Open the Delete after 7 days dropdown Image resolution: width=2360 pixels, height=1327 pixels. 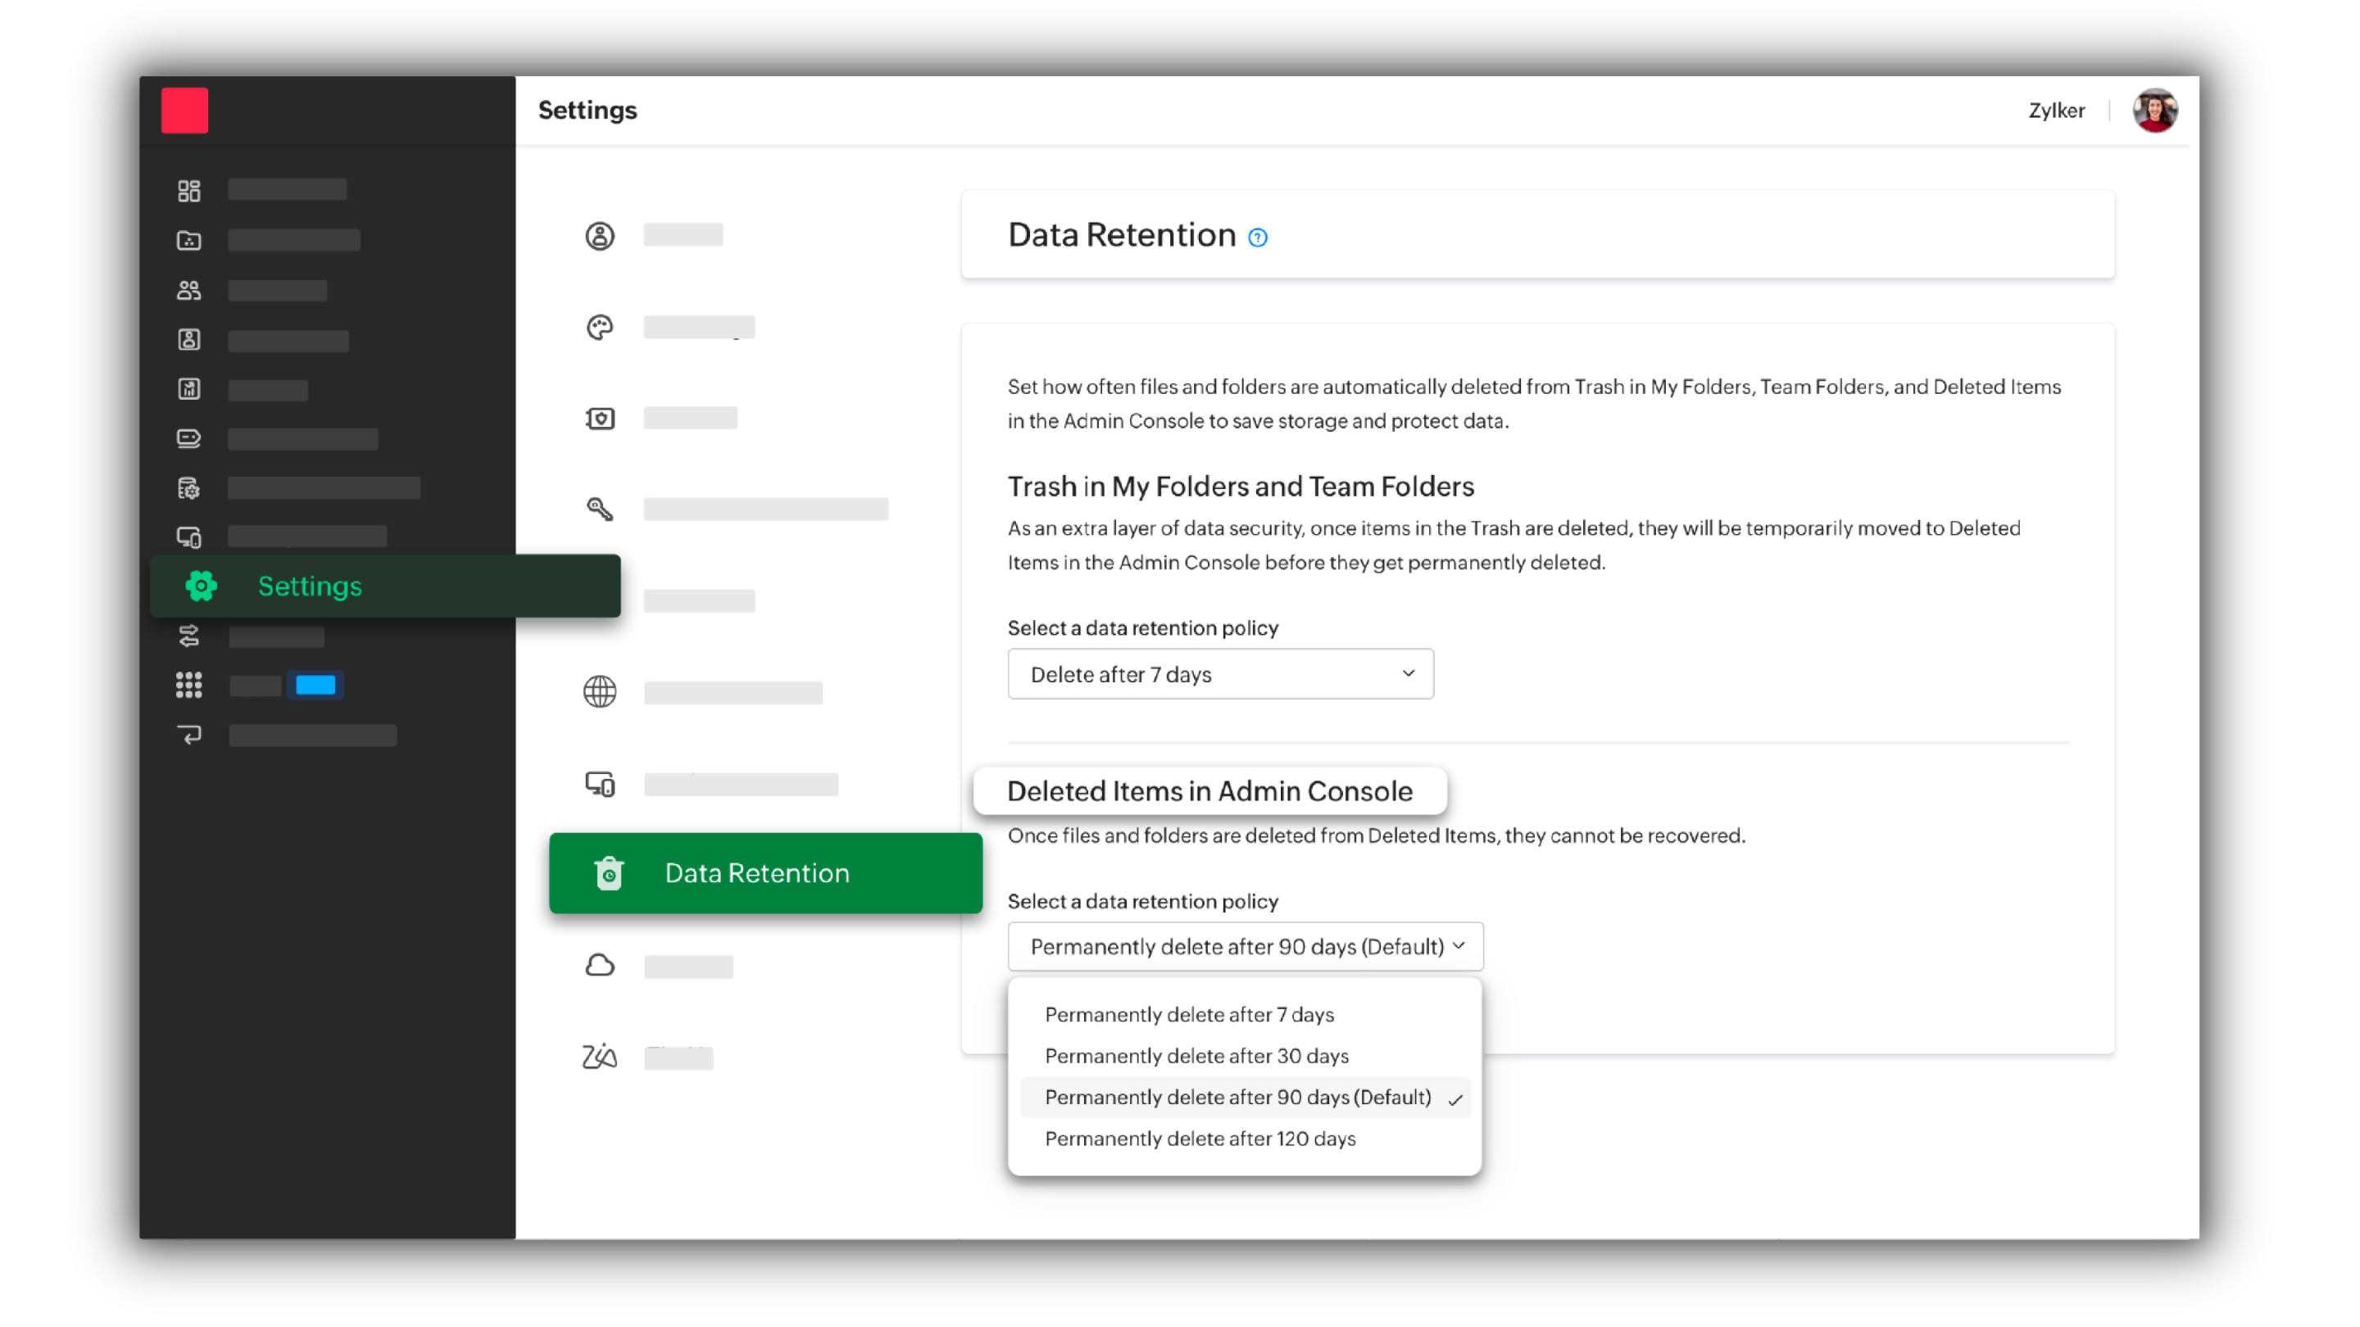[x=1219, y=674]
